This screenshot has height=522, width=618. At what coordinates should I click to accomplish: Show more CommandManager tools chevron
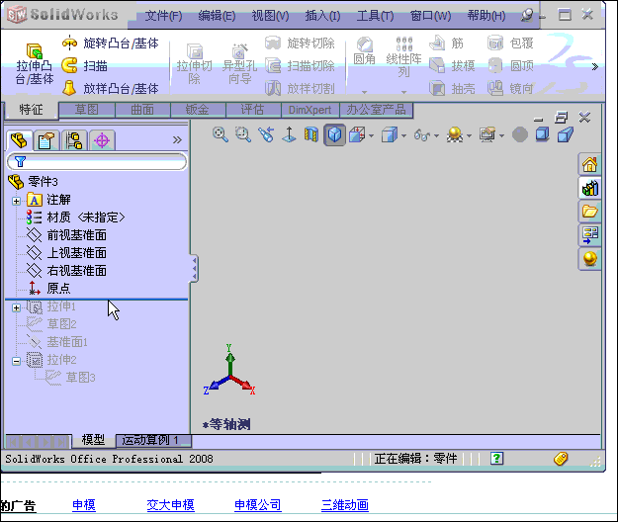coord(594,66)
